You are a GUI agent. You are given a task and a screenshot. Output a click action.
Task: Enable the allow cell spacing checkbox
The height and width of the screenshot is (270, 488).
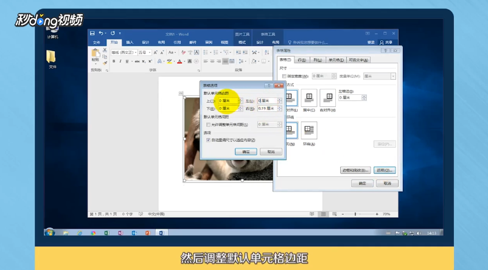coord(208,125)
